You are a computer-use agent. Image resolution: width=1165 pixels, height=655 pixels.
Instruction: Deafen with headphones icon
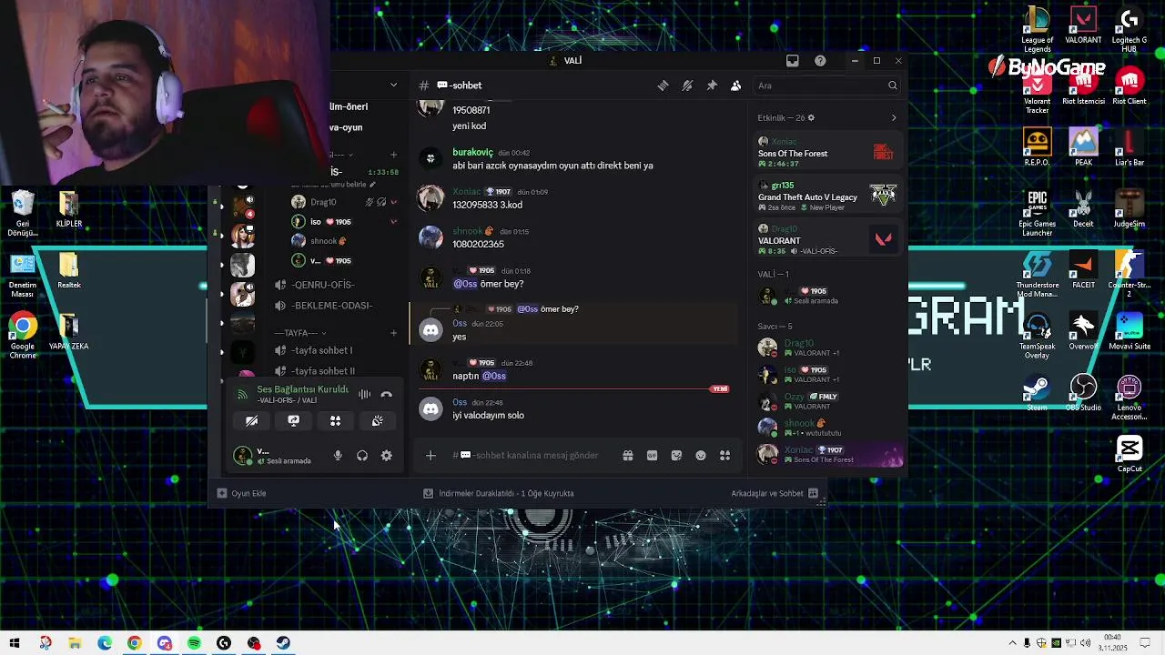[x=362, y=456]
